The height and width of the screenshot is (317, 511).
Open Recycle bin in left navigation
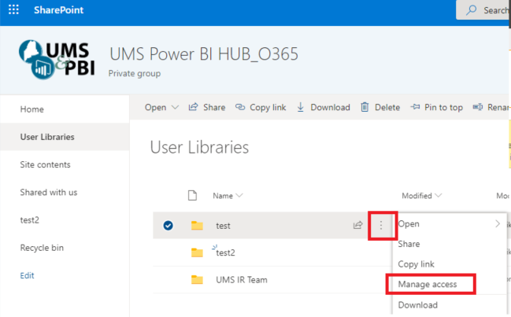(x=42, y=248)
